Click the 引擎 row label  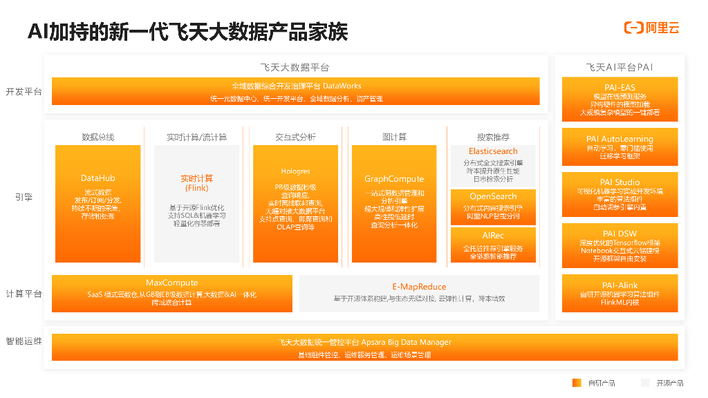(24, 197)
